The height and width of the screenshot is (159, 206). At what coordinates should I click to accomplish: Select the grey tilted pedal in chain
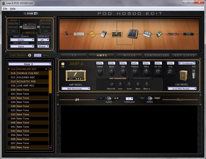[104, 34]
